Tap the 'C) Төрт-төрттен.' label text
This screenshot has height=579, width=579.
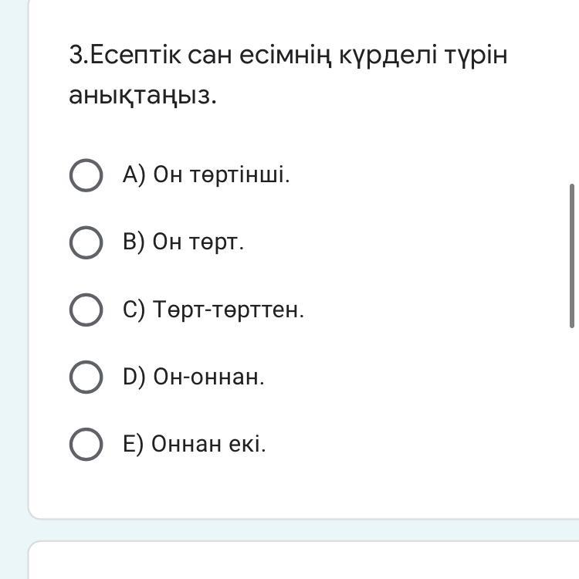pos(213,310)
